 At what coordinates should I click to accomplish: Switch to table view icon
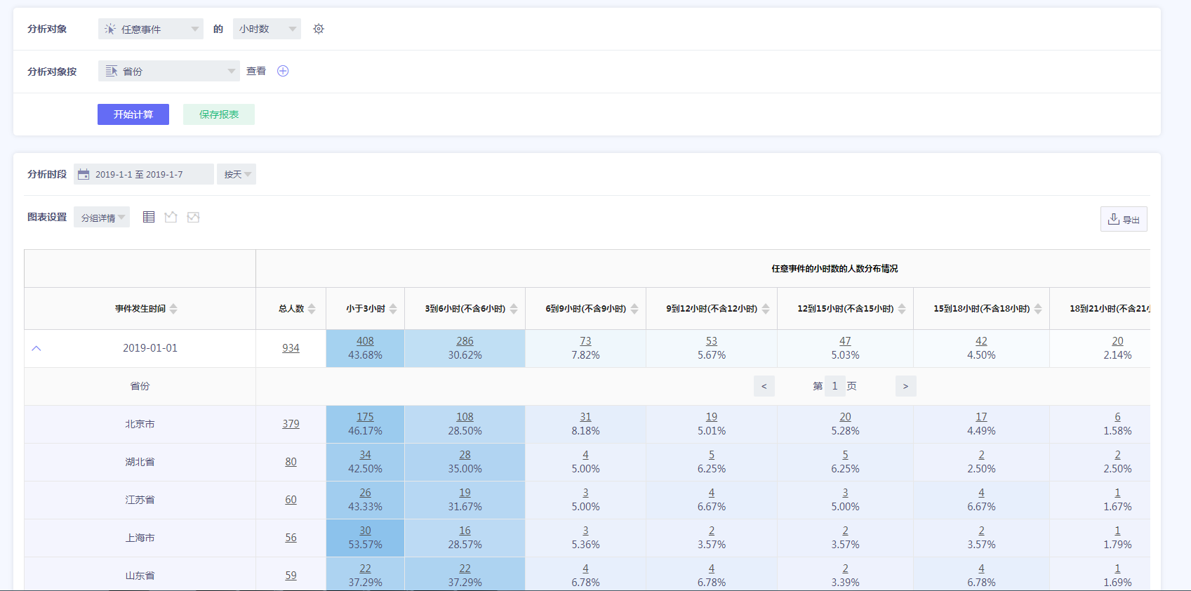tap(149, 217)
